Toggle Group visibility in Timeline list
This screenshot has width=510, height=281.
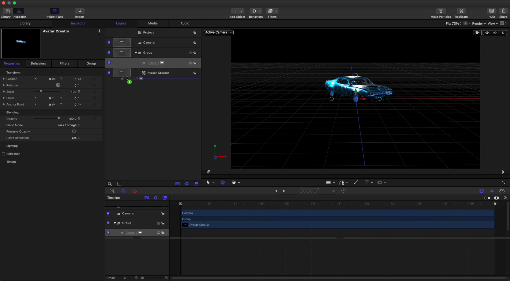[108, 223]
